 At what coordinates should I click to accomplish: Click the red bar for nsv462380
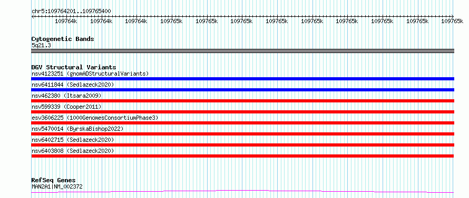(x=242, y=101)
